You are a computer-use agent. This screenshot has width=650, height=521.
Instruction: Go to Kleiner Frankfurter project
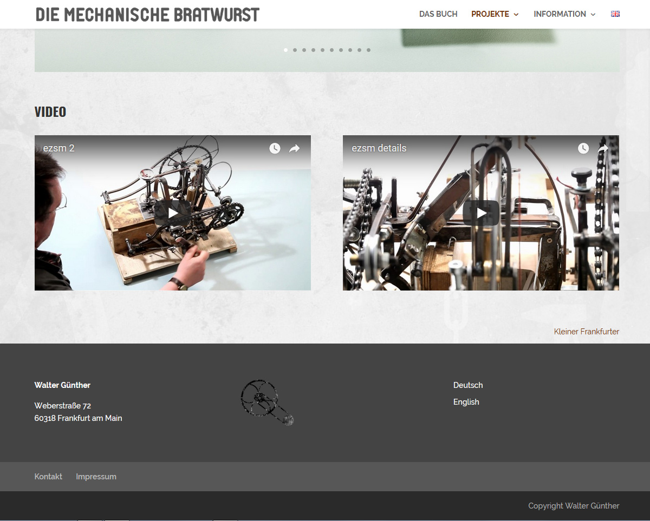(587, 332)
